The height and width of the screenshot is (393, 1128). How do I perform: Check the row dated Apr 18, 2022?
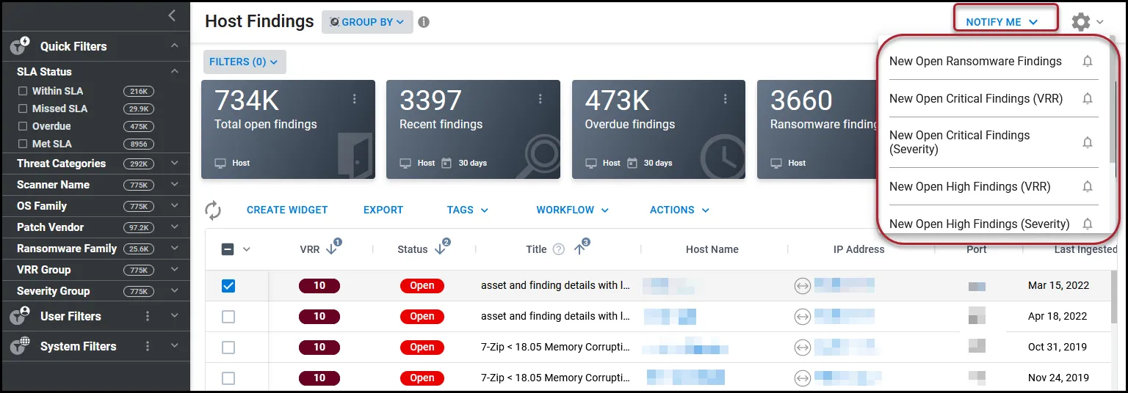point(228,317)
